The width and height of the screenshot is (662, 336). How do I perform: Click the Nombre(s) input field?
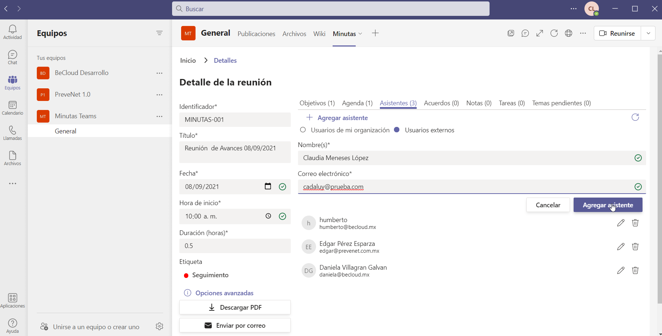pyautogui.click(x=472, y=158)
